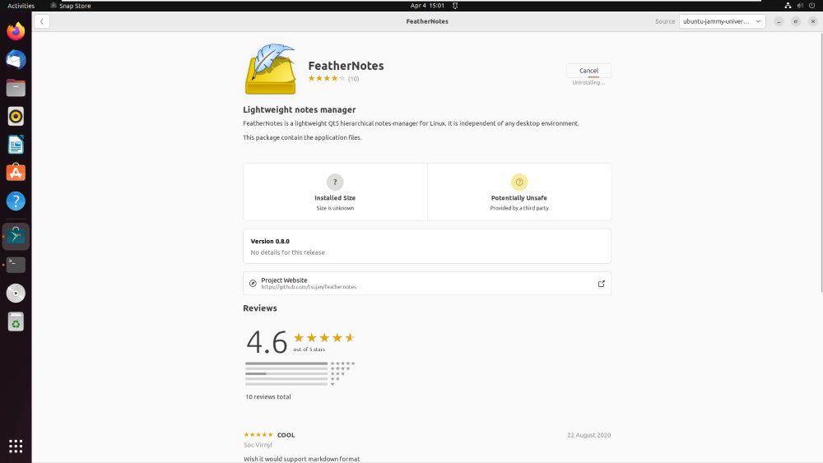
Task: Open the Help icon in the dock
Action: (x=16, y=201)
